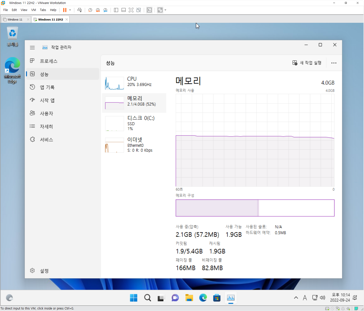The height and width of the screenshot is (311, 364).
Task: Click the 166MB paged pool value
Action: tap(186, 268)
